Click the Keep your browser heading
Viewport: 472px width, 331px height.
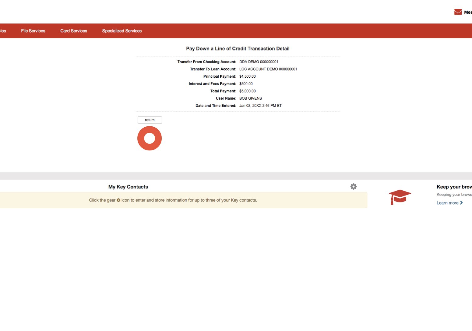point(454,187)
